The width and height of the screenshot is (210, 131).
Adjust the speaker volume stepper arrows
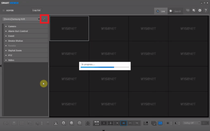click(42, 123)
